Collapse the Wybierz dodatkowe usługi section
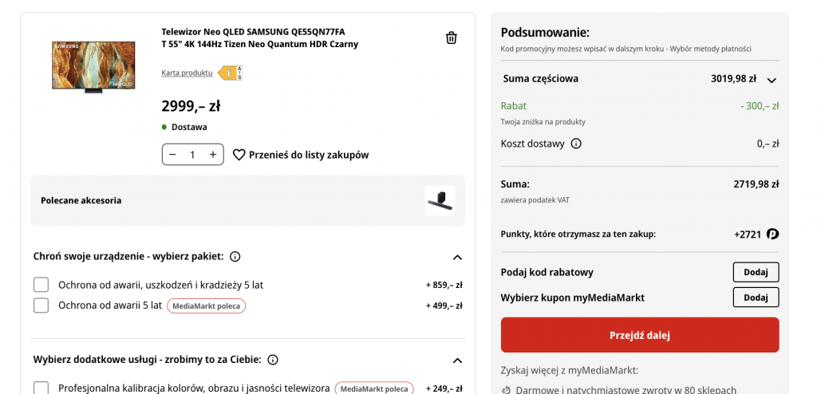 [457, 361]
